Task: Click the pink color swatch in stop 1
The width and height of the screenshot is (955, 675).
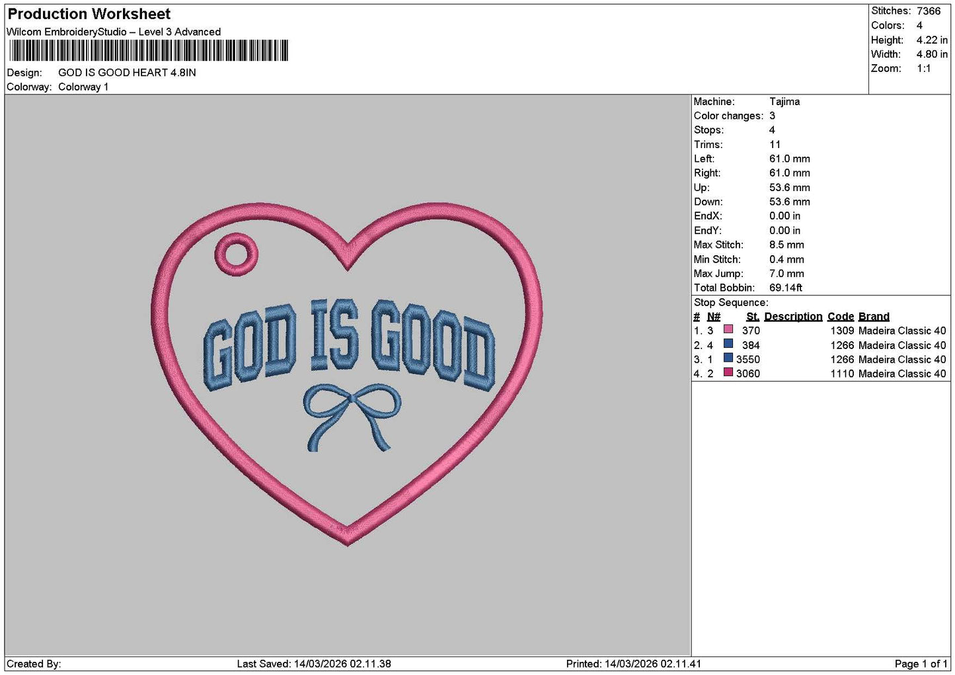Action: click(x=728, y=329)
